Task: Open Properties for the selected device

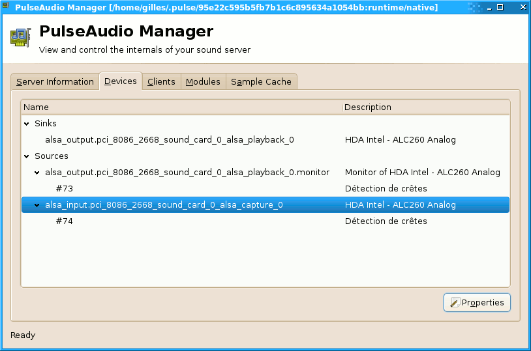Action: click(x=477, y=302)
